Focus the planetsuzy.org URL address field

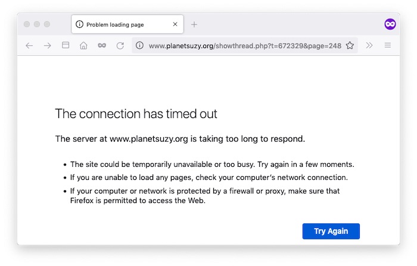coord(245,46)
